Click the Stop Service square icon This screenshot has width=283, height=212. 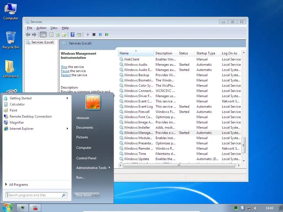pos(94,35)
